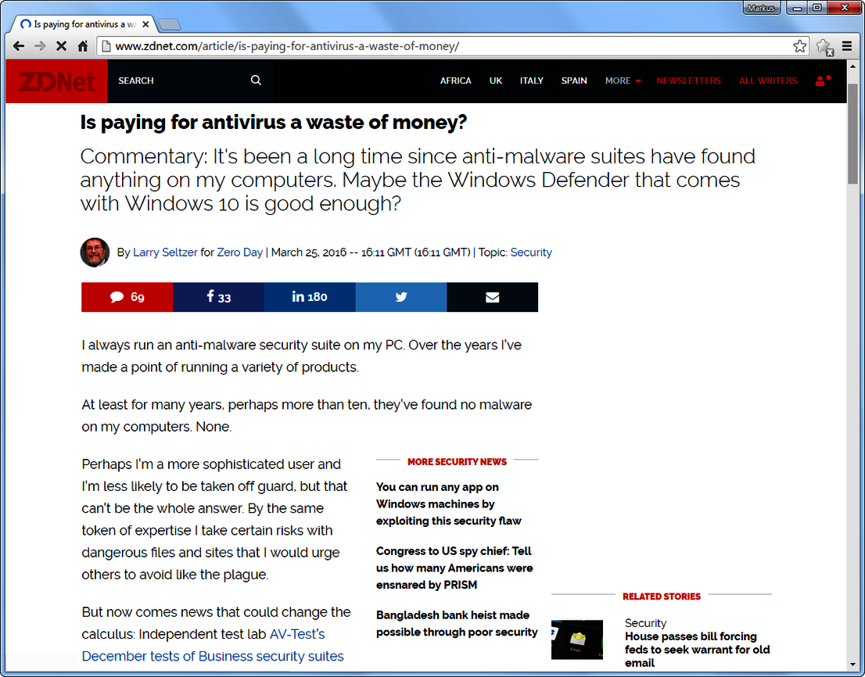This screenshot has width=865, height=677.
Task: Email the article via the envelope icon
Action: [x=492, y=297]
